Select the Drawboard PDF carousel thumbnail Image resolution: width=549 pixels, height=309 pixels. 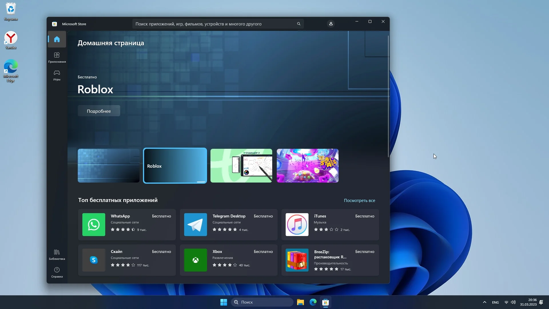[241, 166]
